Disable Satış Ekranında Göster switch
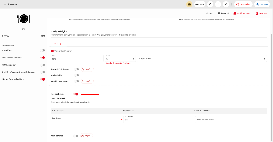Screen dimensions: 273x142 point(43,58)
